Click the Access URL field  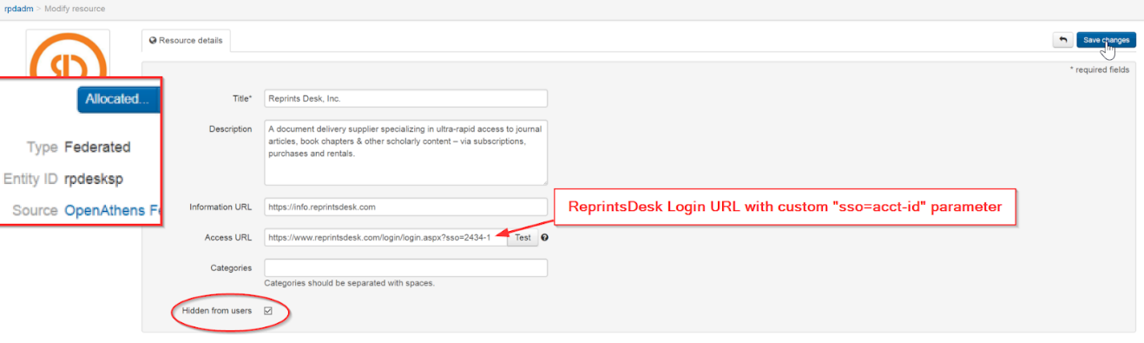[x=385, y=237]
